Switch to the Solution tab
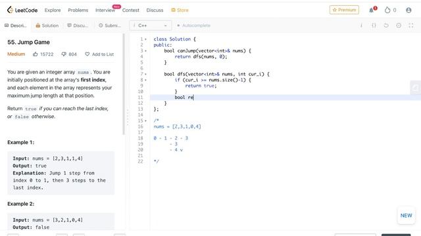421x236 pixels. coord(47,26)
